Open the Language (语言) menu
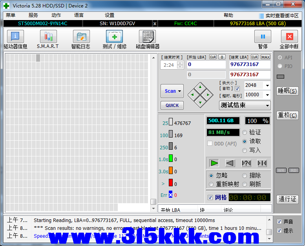 79,15
